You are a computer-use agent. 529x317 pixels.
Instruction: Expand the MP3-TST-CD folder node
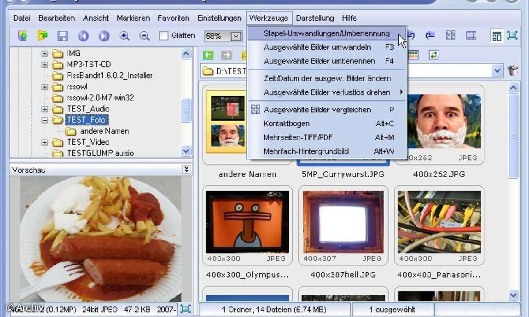(45, 65)
